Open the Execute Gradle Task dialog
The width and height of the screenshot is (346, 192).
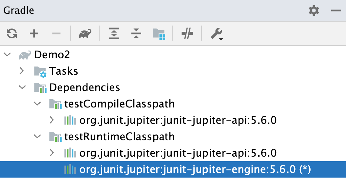pyautogui.click(x=85, y=33)
